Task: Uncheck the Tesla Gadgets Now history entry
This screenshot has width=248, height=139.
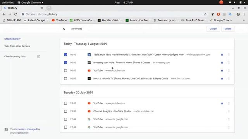Action: [65, 55]
